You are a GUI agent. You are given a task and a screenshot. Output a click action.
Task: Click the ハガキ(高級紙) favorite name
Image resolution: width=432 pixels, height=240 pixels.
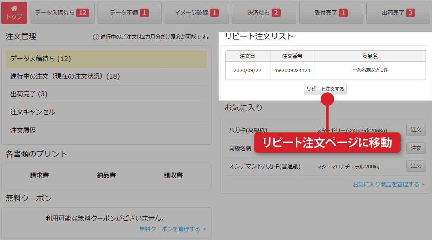point(248,130)
